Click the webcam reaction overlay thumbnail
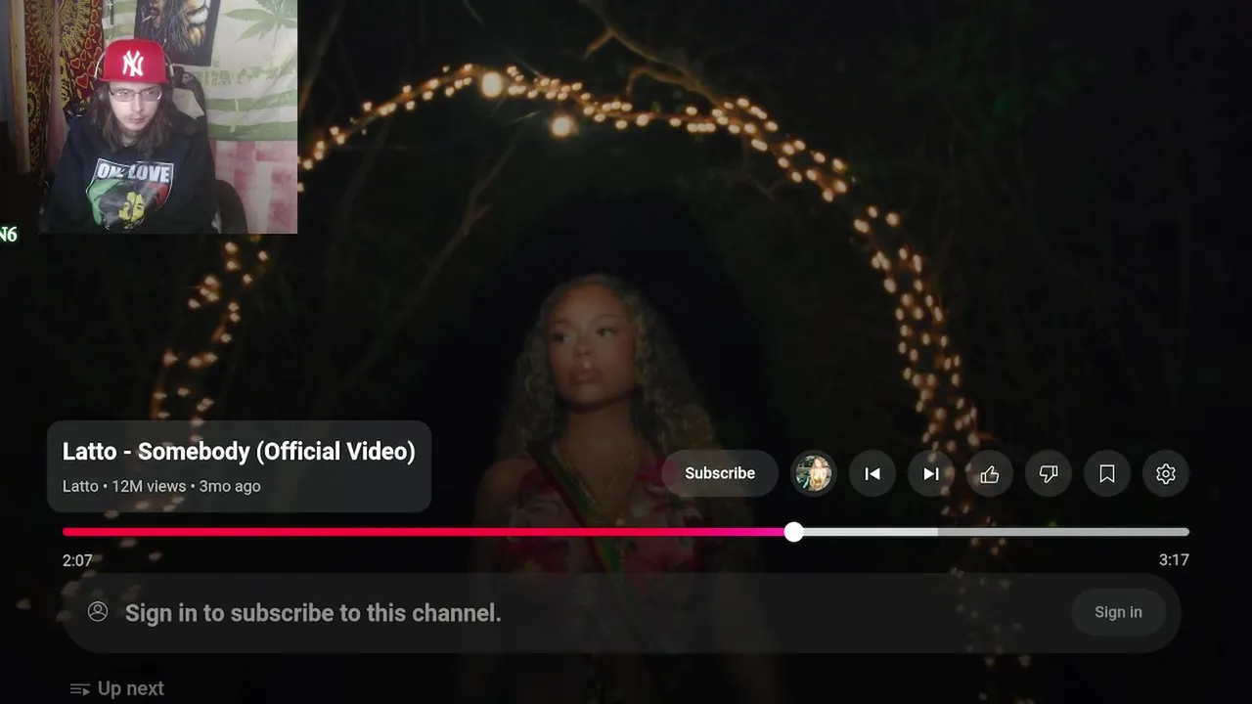 tap(149, 116)
